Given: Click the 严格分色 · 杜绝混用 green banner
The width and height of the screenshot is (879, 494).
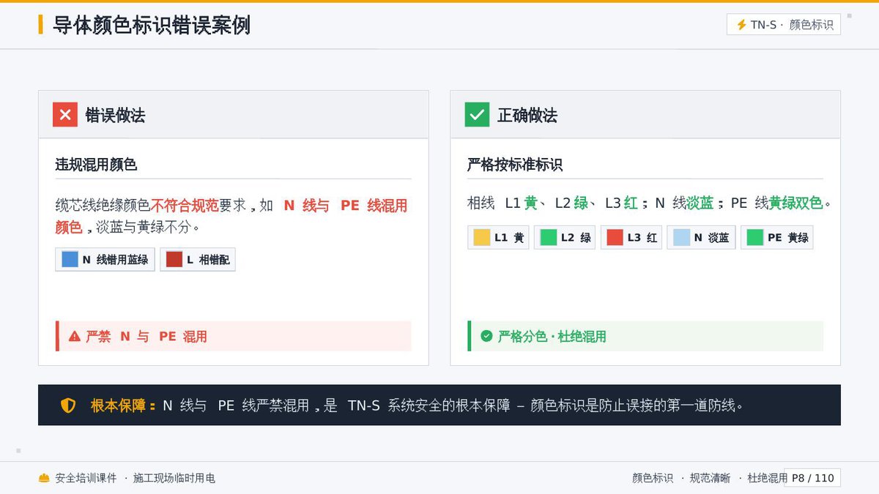Looking at the screenshot, I should (x=645, y=336).
